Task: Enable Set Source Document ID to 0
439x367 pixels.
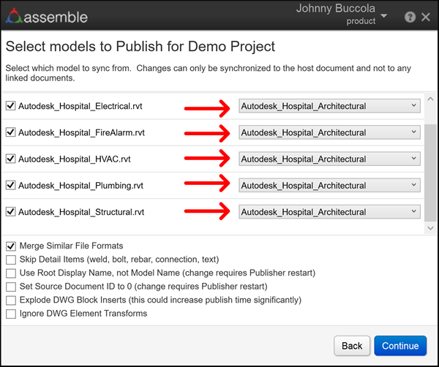Action: pyautogui.click(x=11, y=287)
